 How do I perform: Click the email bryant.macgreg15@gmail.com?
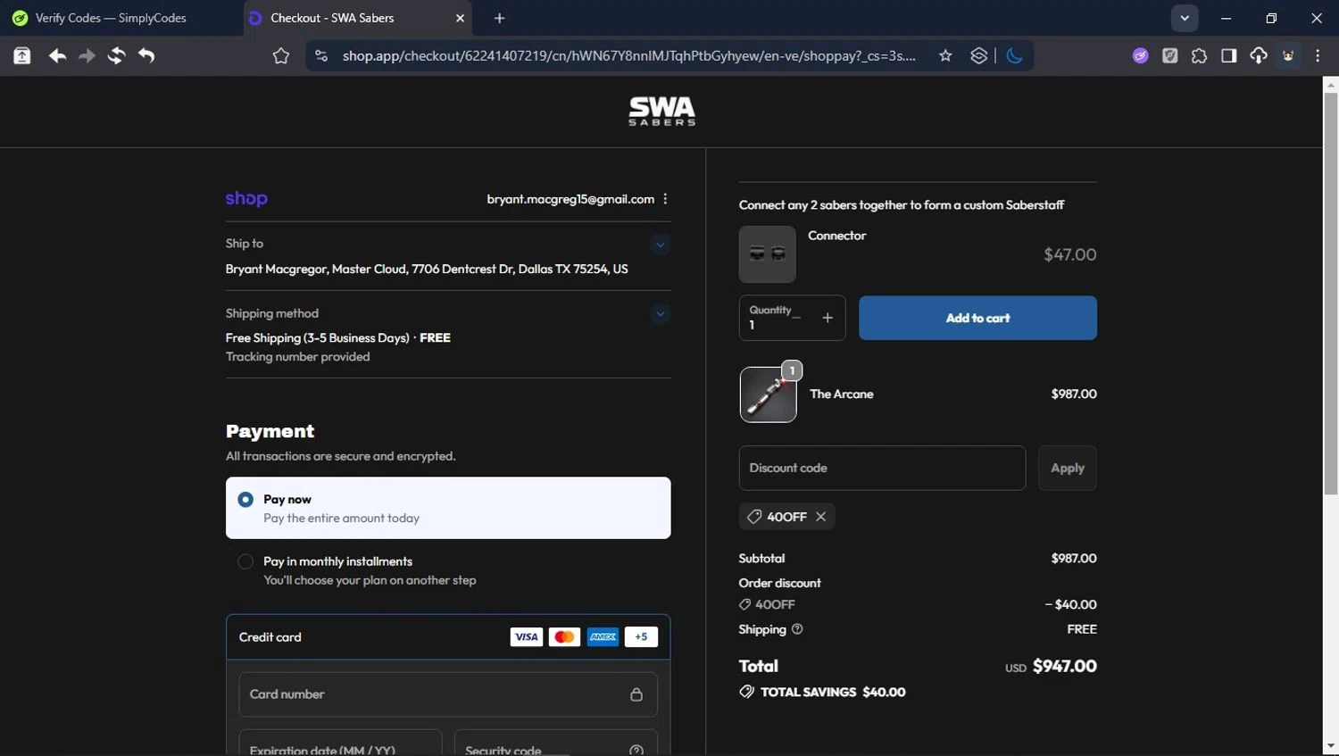[570, 199]
